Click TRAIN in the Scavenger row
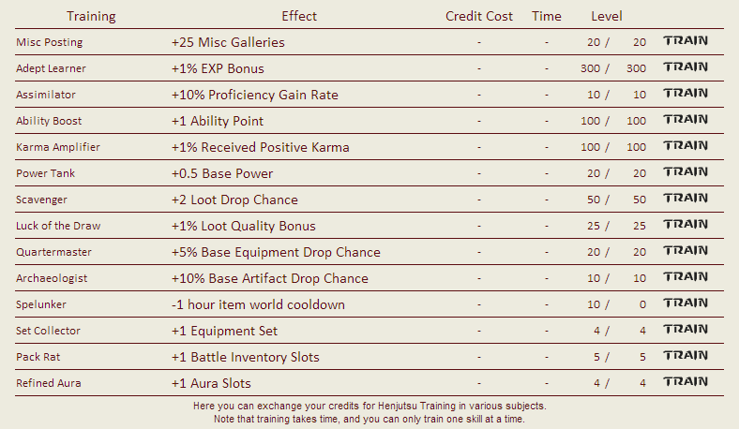Viewport: 739px width, 429px height. point(686,199)
